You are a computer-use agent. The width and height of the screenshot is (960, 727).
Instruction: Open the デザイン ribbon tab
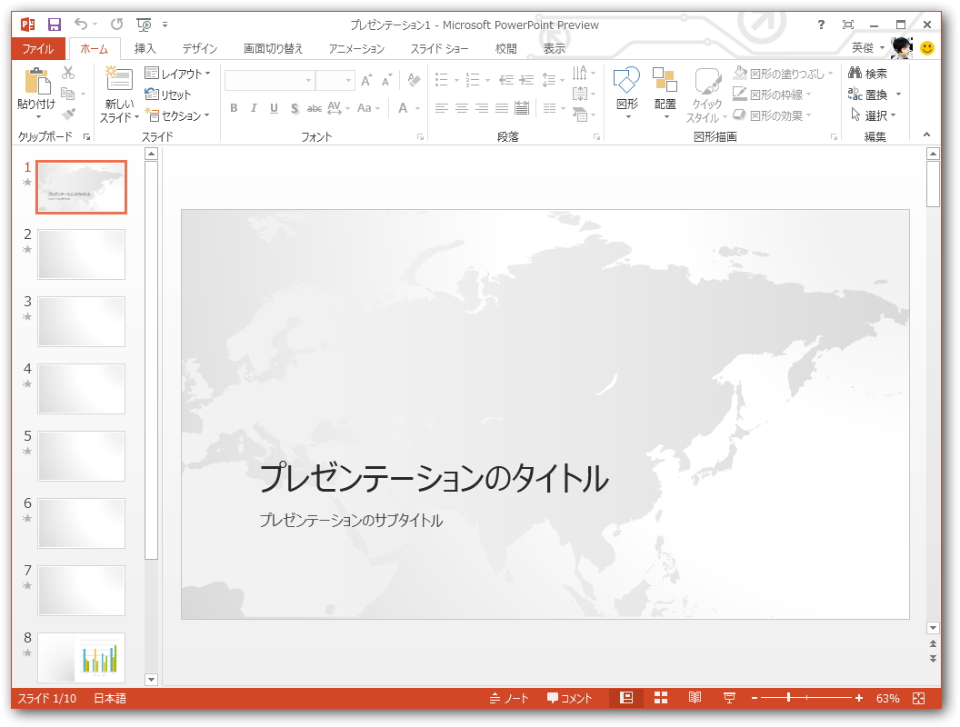199,48
